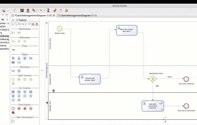Select the first End Event palette icon
This screenshot has width=197, height=125.
(x=13, y=108)
